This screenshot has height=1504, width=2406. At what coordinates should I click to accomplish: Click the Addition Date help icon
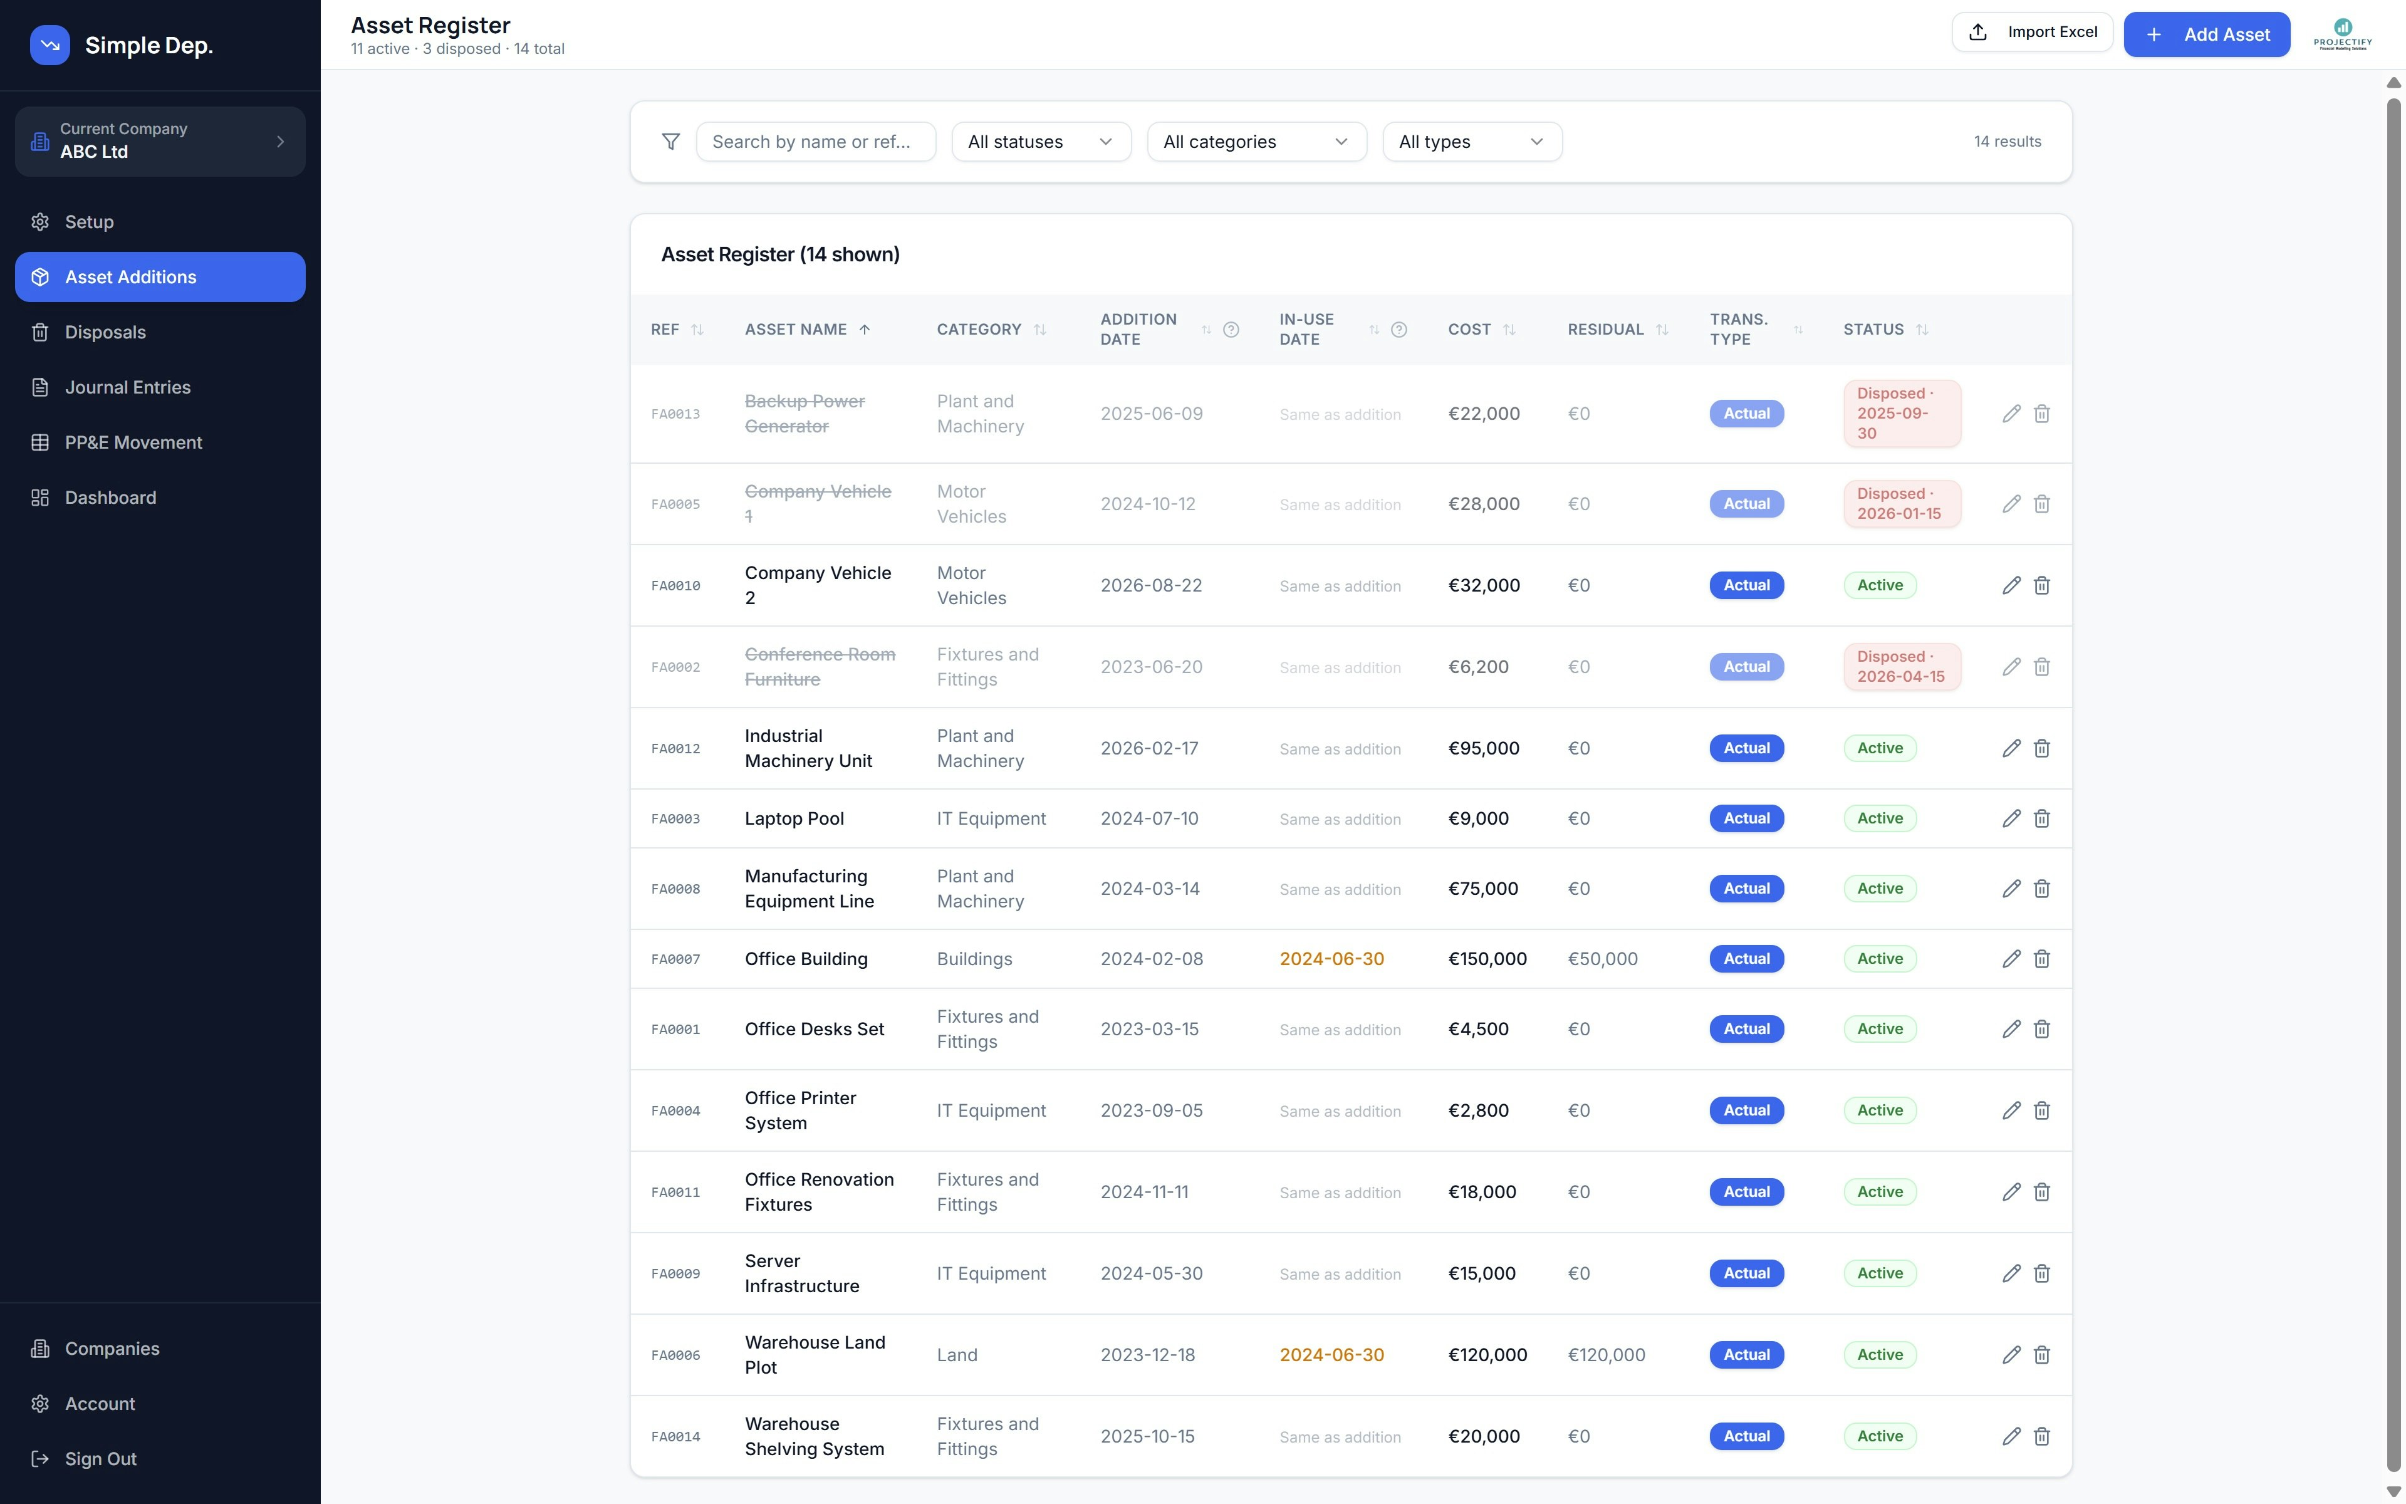[x=1231, y=329]
